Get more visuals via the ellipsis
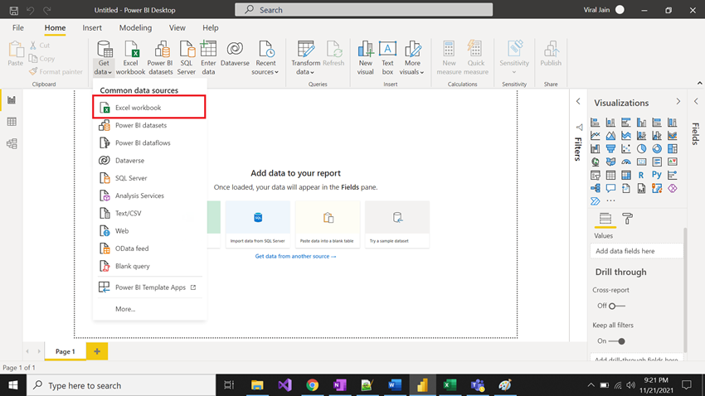This screenshot has height=396, width=705. coord(610,201)
